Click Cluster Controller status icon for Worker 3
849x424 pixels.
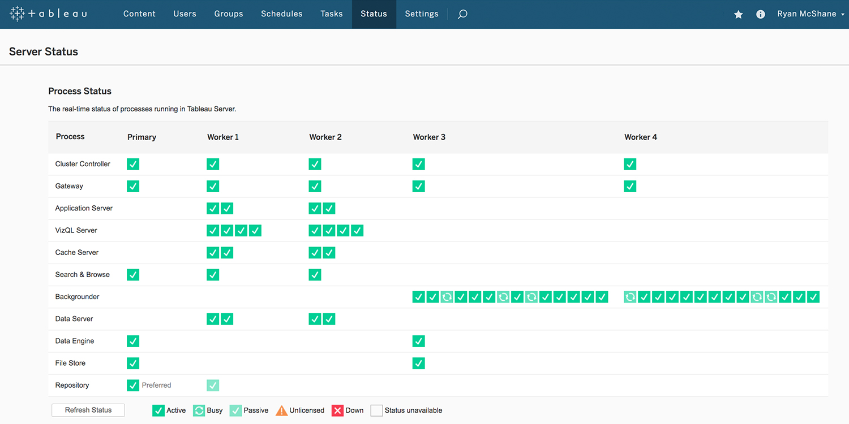(x=418, y=164)
